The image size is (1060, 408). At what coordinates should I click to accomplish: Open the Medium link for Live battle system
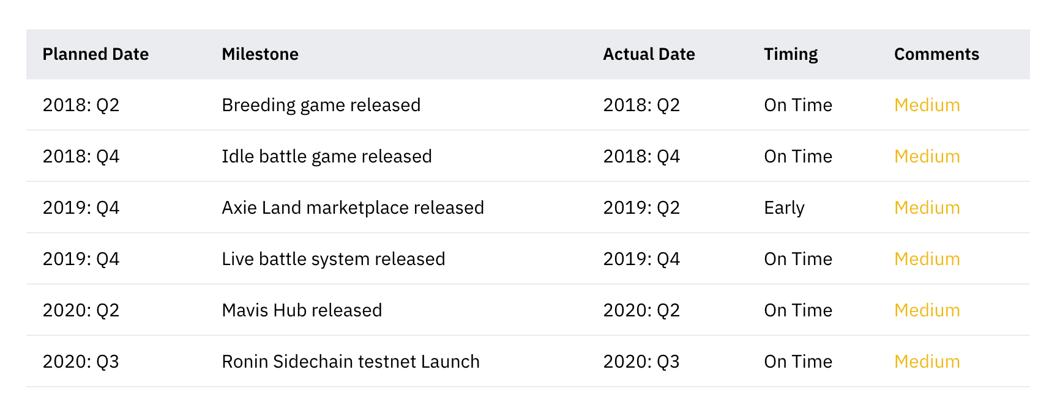tap(927, 259)
